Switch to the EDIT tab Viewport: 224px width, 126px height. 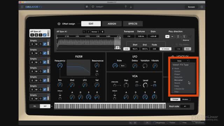[91, 24]
